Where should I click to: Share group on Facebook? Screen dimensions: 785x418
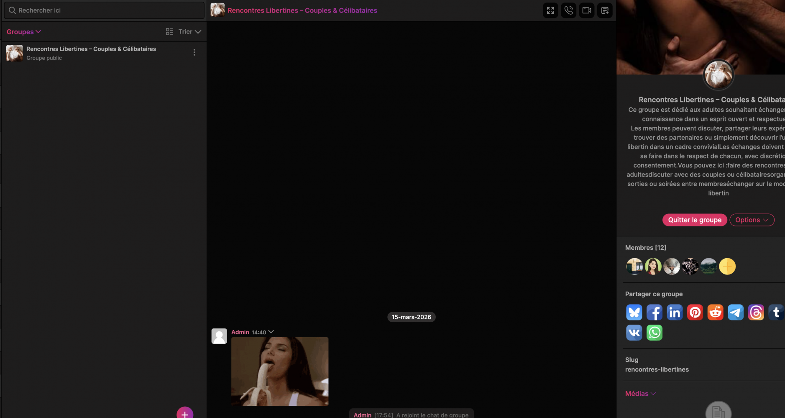pos(654,313)
